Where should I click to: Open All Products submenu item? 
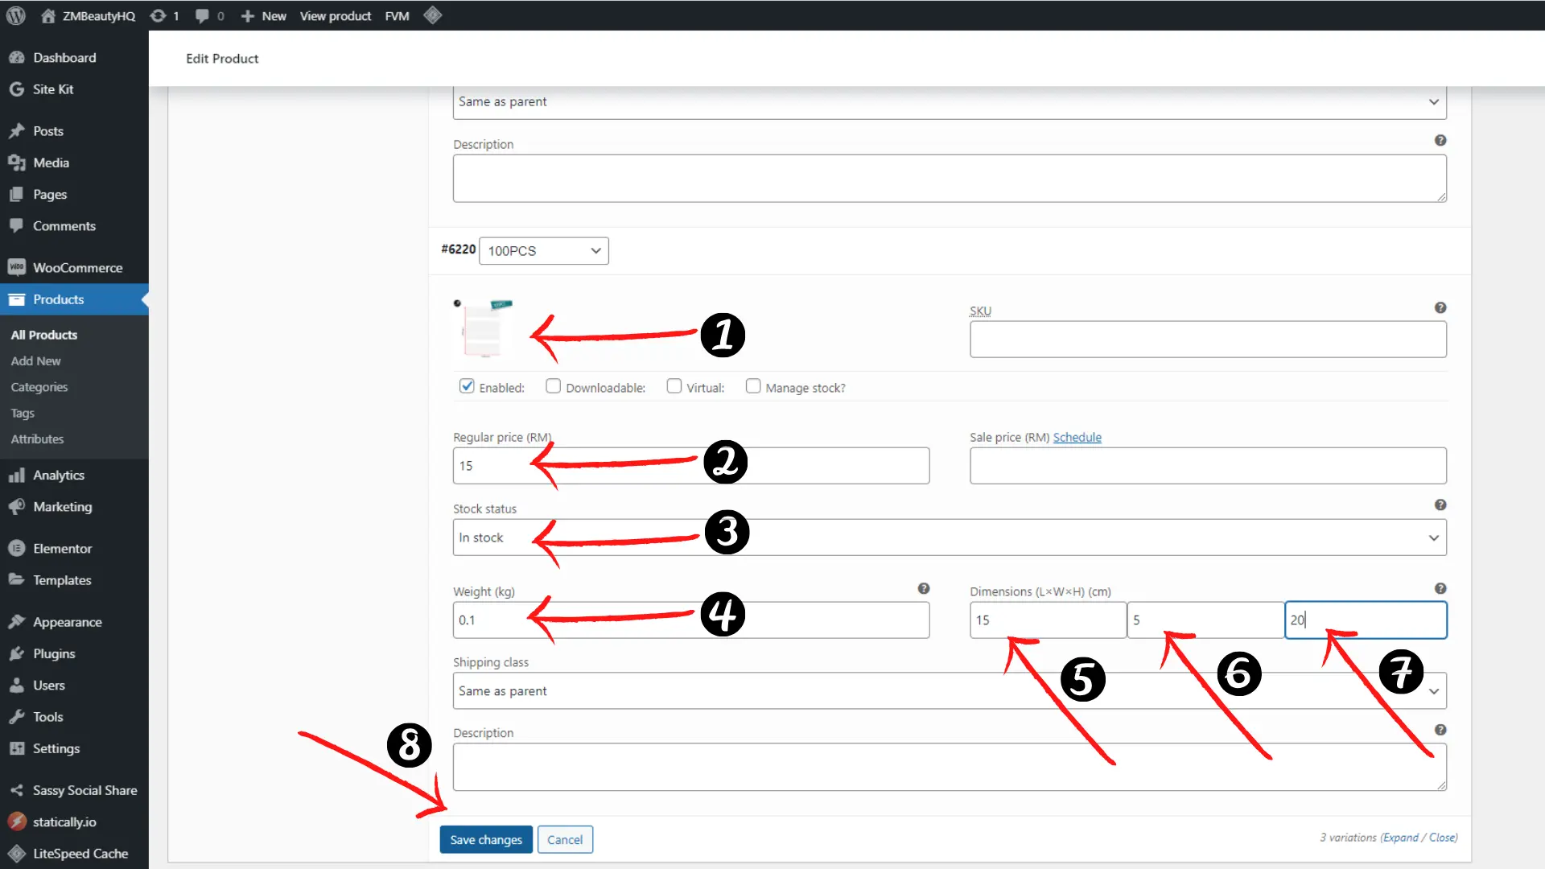(44, 335)
